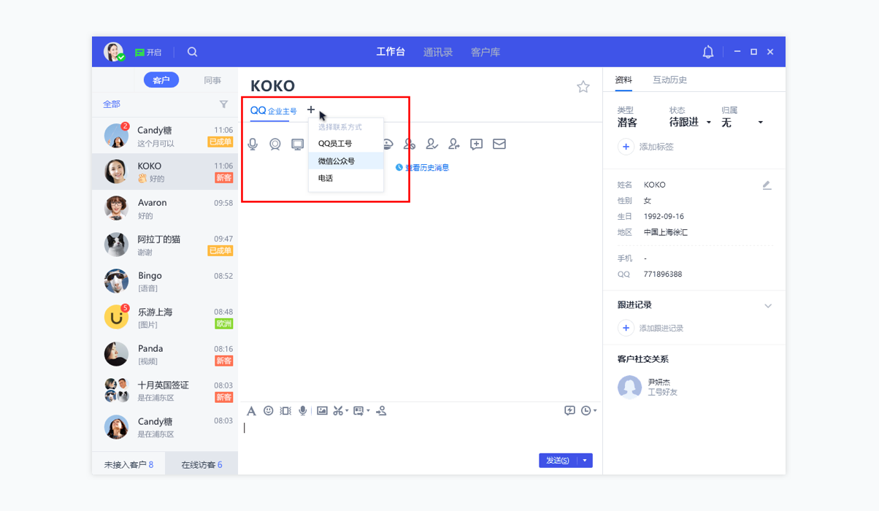Select the 客户 pill tab
The height and width of the screenshot is (511, 879).
tap(161, 80)
